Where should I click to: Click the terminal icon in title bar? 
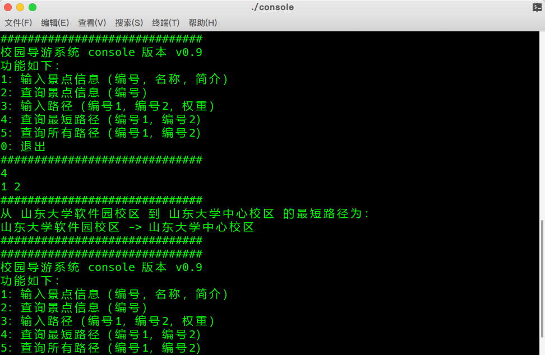point(537,7)
